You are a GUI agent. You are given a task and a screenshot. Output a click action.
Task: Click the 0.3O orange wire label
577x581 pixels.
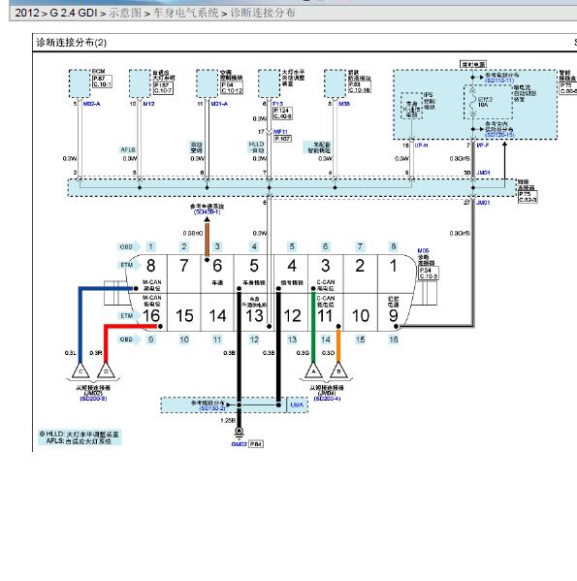click(x=328, y=353)
